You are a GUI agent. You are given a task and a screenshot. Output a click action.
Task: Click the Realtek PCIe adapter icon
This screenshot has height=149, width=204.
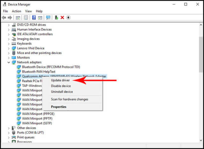coord(19,81)
